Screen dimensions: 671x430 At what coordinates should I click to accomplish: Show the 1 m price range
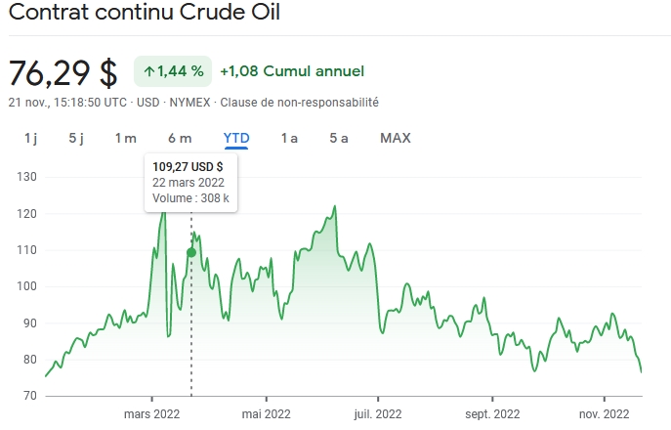click(x=125, y=138)
